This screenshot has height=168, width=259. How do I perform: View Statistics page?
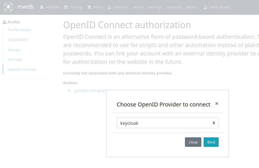(174, 7)
